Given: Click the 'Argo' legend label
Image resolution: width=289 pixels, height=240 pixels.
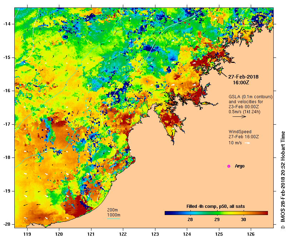Looking at the screenshot, I should [240, 166].
